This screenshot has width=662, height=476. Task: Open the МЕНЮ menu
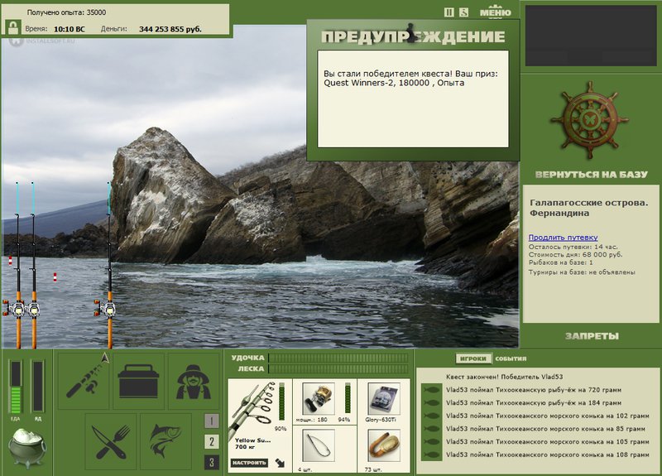pyautogui.click(x=495, y=12)
